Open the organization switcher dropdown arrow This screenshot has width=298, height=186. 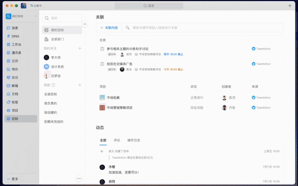point(36,16)
